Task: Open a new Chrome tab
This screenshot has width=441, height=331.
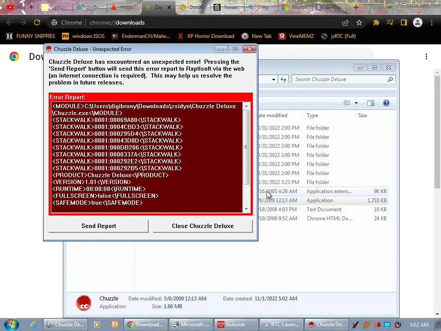Action: [x=356, y=7]
